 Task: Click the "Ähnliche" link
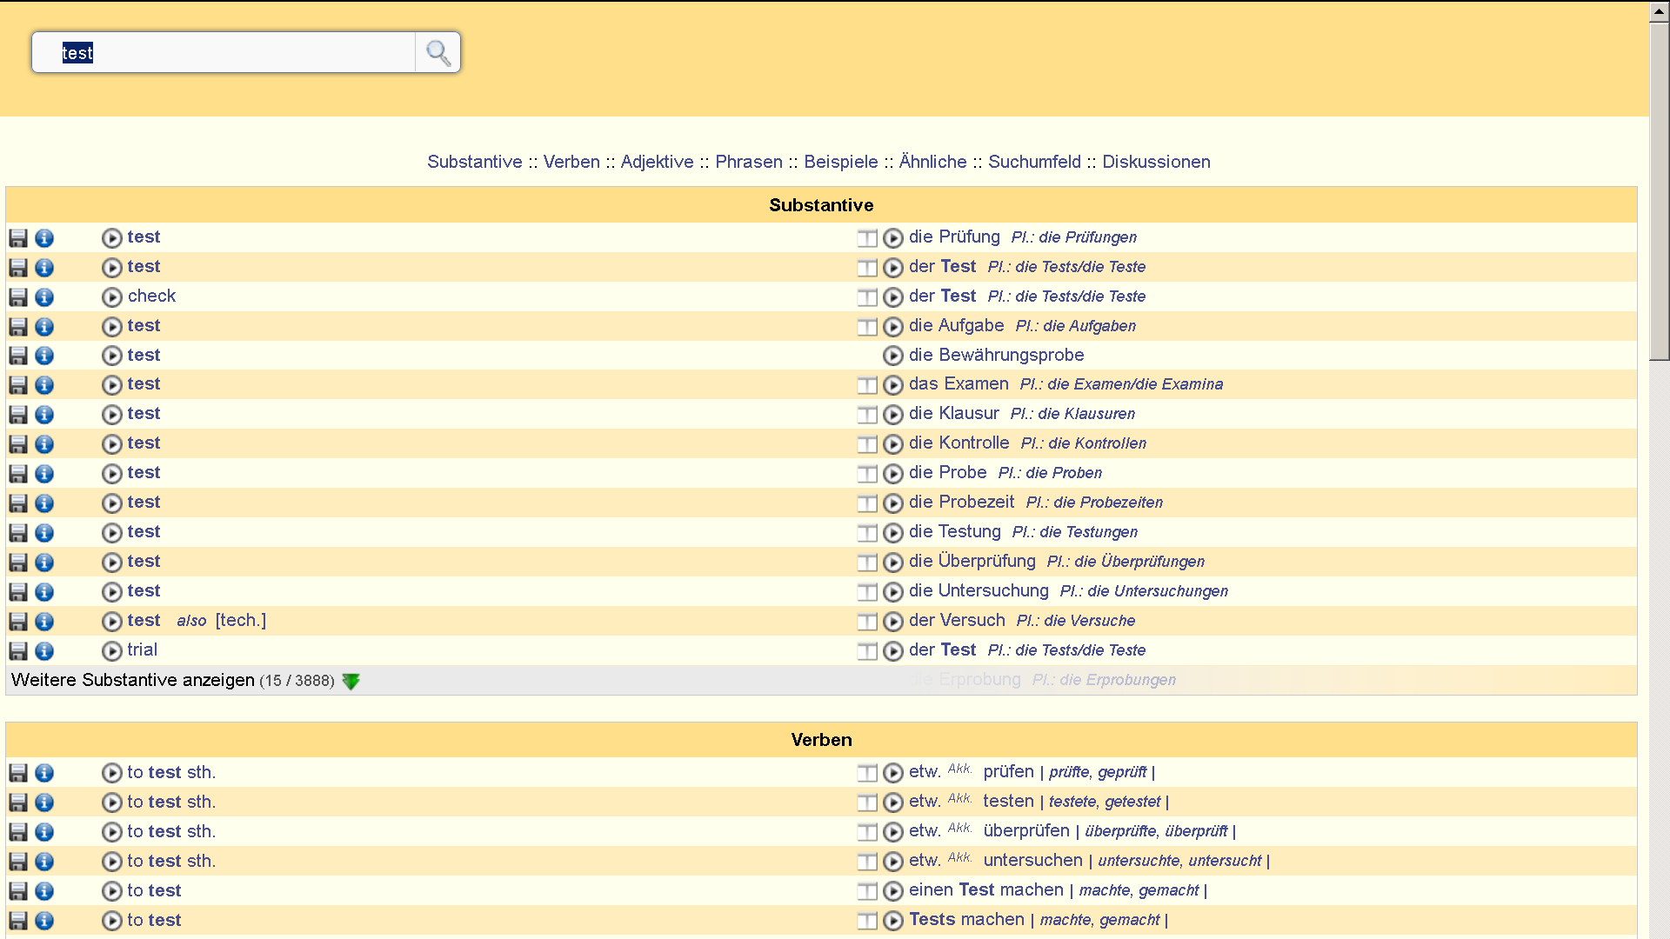tap(932, 162)
